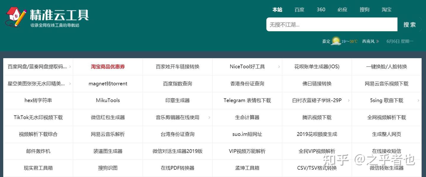Switch to the 百度 search tab
The image size is (426, 177).
point(299,9)
